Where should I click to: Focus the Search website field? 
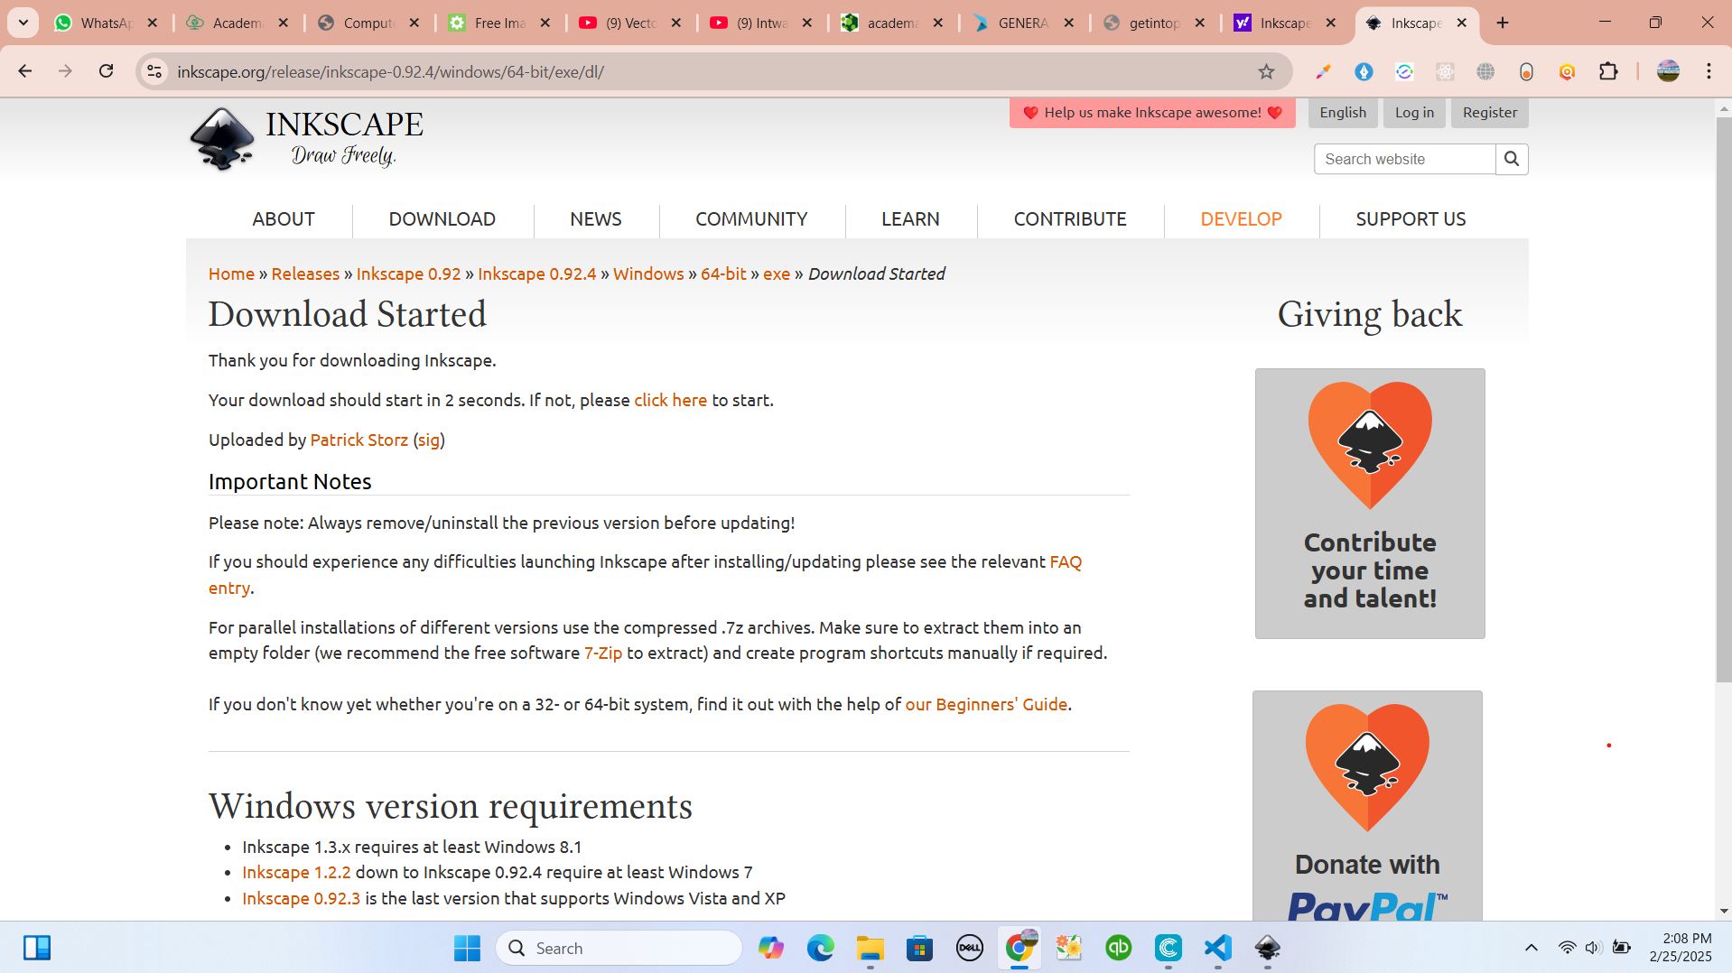1404,159
